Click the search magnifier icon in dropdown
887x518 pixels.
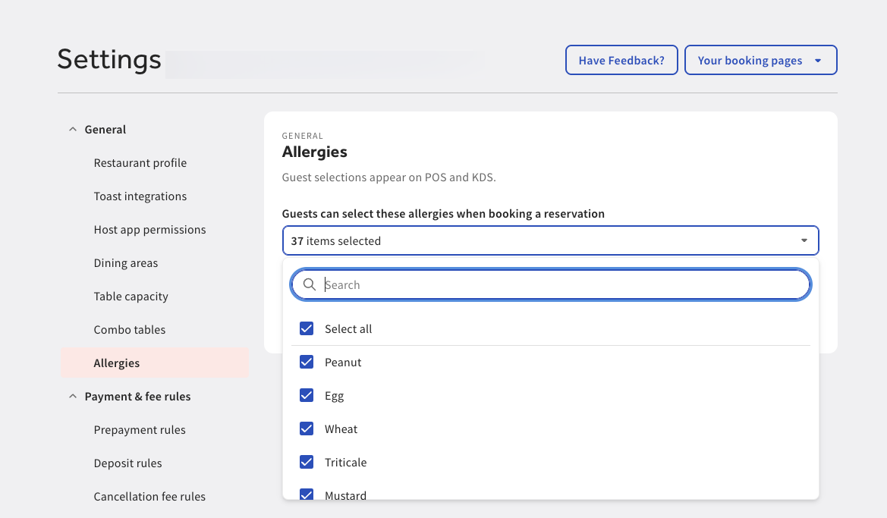point(310,284)
